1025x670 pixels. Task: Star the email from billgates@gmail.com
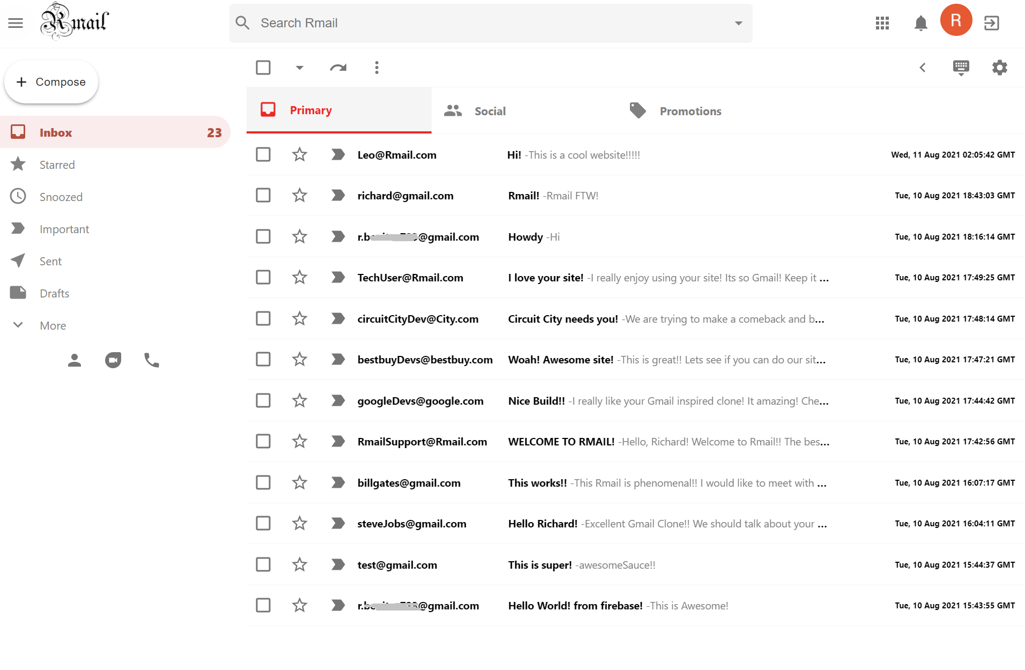(300, 482)
